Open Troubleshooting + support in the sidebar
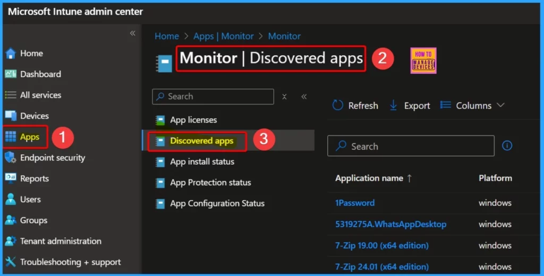The height and width of the screenshot is (276, 544). click(71, 262)
